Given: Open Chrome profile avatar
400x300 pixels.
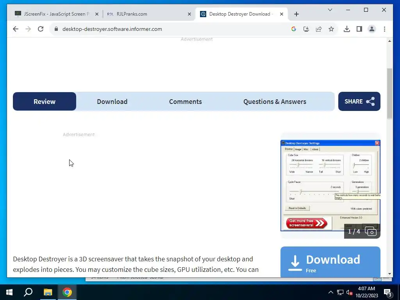Looking at the screenshot, I should [x=372, y=29].
